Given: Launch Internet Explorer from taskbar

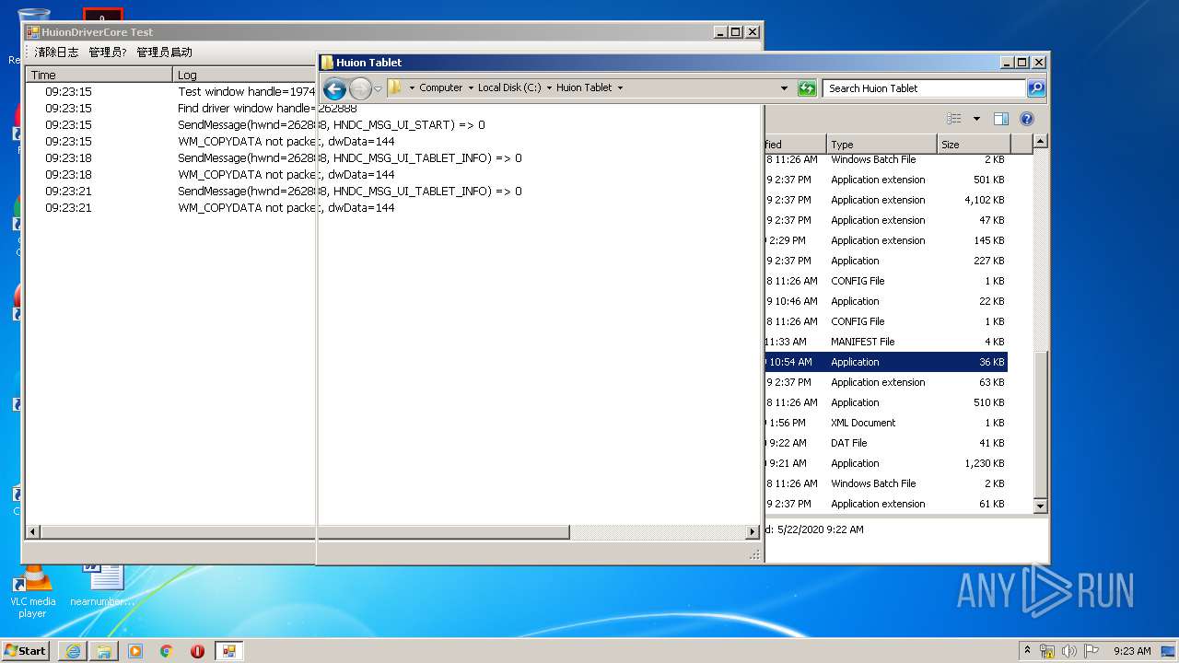Looking at the screenshot, I should coord(73,651).
